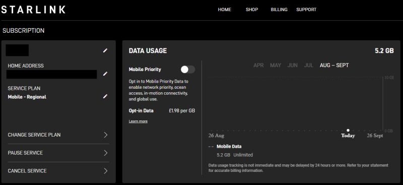This screenshot has height=185, width=403.
Task: Select the JUN usage period
Action: tap(292, 66)
